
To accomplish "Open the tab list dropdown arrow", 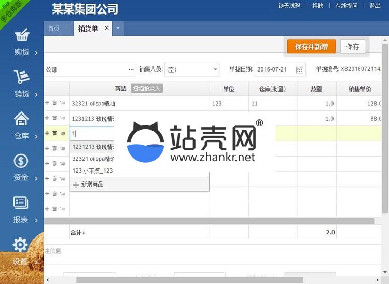I will click(118, 29).
